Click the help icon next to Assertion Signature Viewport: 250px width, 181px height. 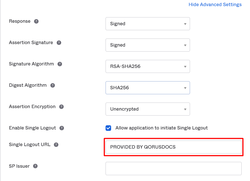(x=59, y=43)
